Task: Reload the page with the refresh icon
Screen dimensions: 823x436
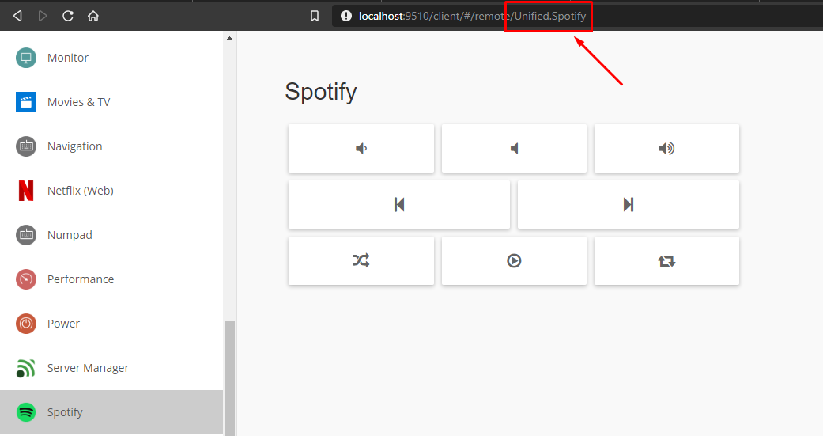Action: pyautogui.click(x=68, y=16)
